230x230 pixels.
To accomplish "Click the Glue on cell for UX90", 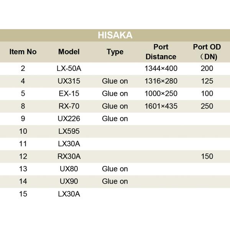I will tap(115, 181).
